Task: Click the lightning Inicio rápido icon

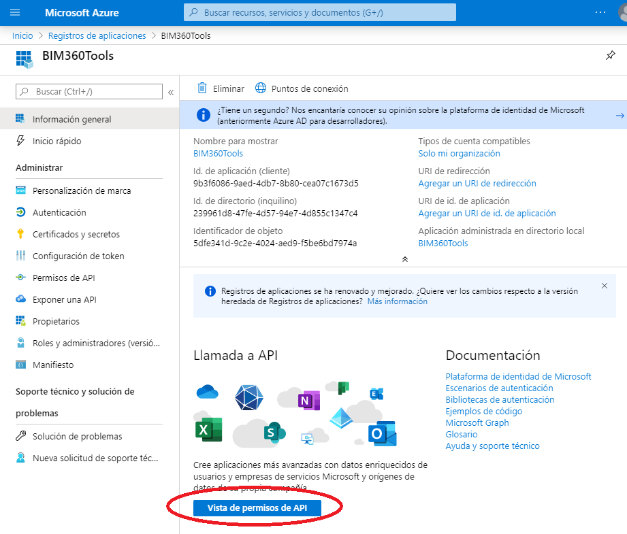Action: point(20,140)
